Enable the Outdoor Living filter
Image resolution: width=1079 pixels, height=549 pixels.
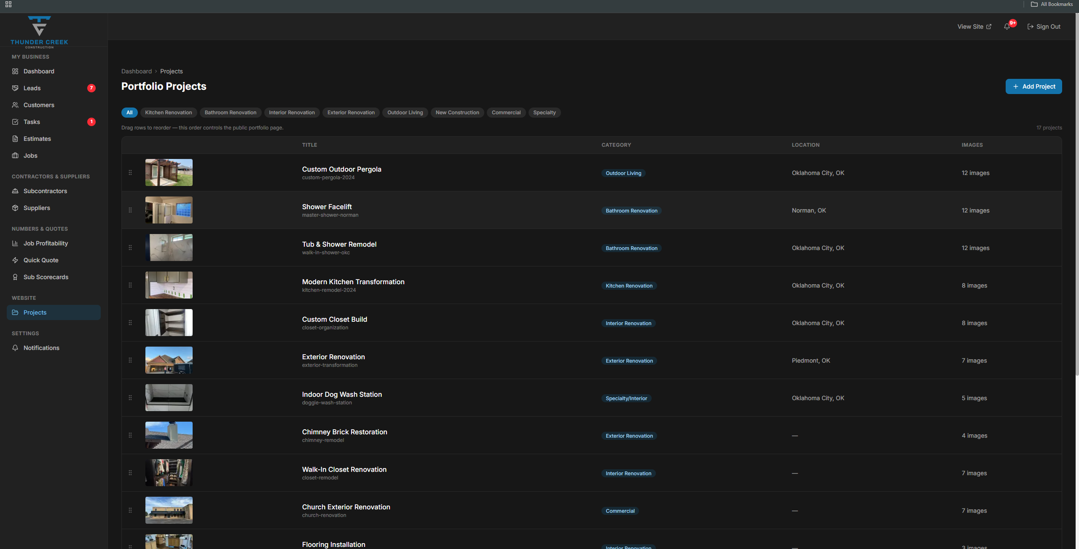click(x=405, y=113)
